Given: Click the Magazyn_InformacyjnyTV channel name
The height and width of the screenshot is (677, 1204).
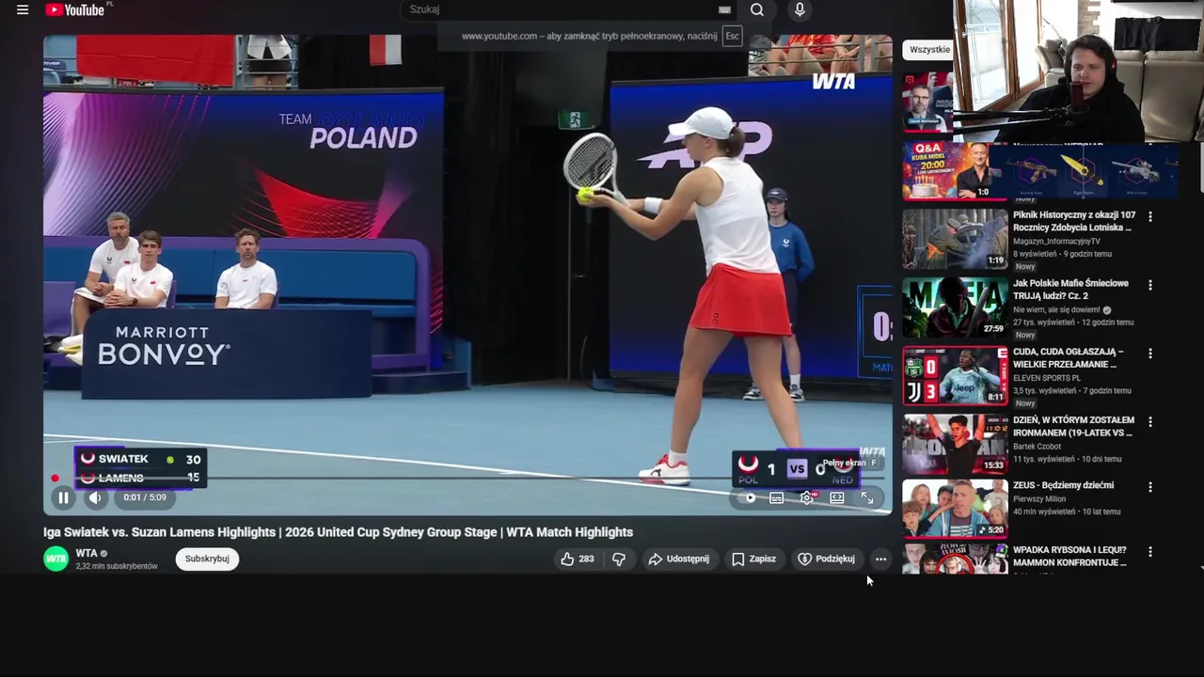Looking at the screenshot, I should [1056, 242].
